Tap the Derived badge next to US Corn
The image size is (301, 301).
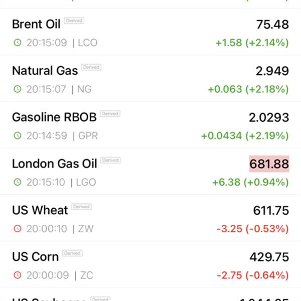tap(72, 253)
